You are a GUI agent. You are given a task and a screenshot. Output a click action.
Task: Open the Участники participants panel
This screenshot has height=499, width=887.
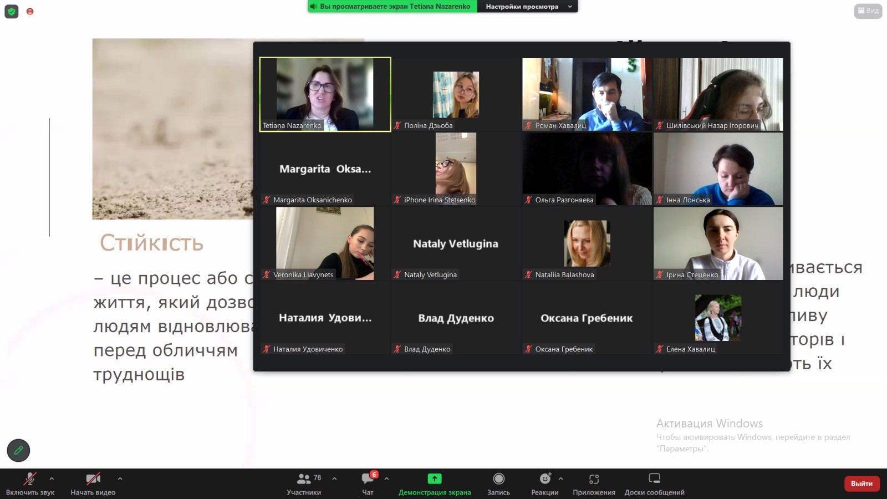tap(304, 483)
